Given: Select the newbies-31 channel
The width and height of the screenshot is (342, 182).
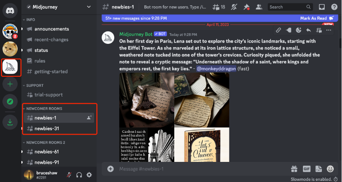Looking at the screenshot, I should 59,129.
